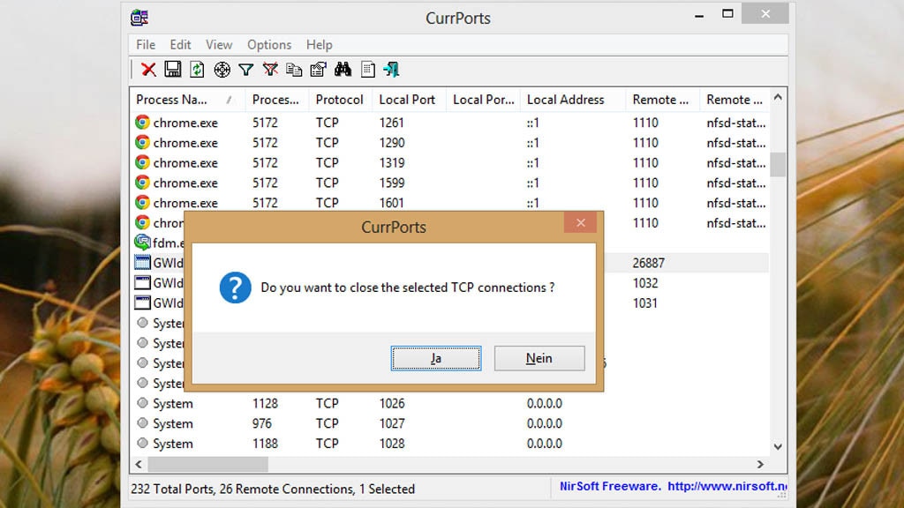
Task: Select chrome.exe row with local port 1290
Action: 449,143
